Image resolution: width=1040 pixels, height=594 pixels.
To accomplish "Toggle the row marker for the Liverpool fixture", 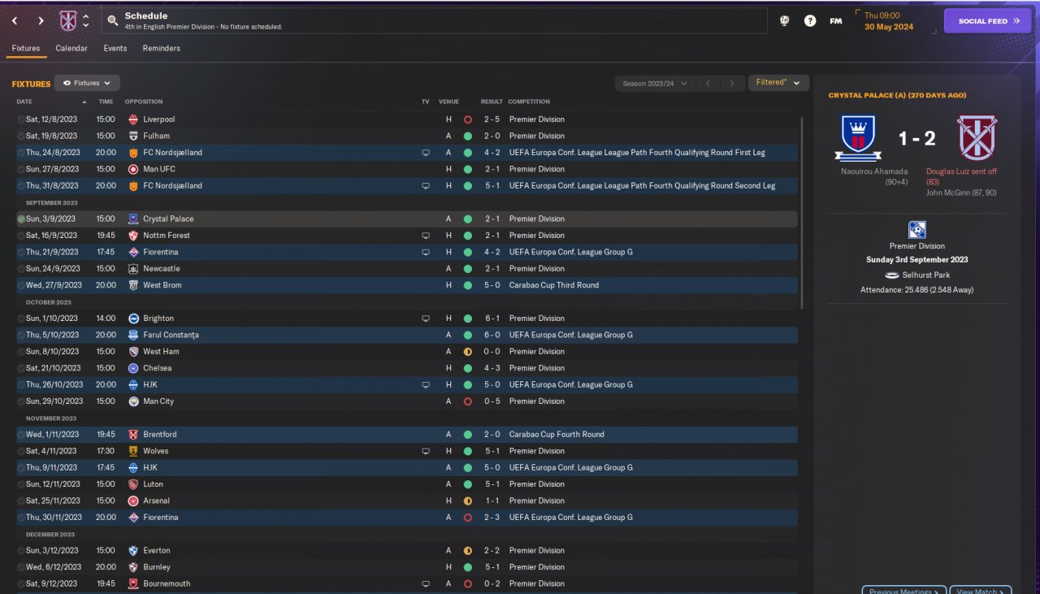I will (21, 119).
